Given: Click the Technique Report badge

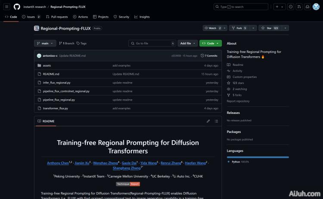Looking at the screenshot, I should 128,184.
